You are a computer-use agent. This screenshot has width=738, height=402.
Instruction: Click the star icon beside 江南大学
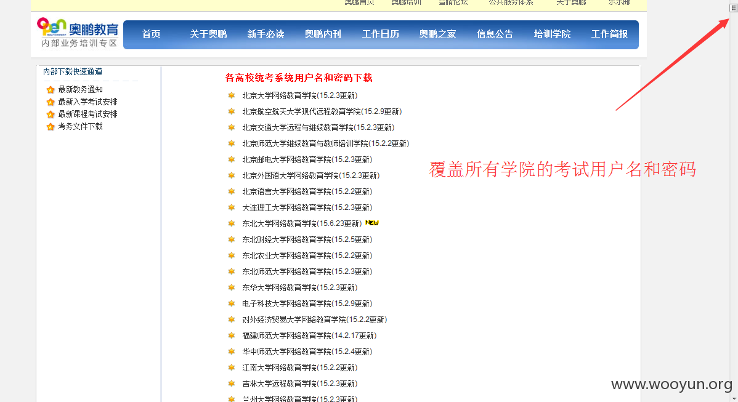tap(231, 367)
